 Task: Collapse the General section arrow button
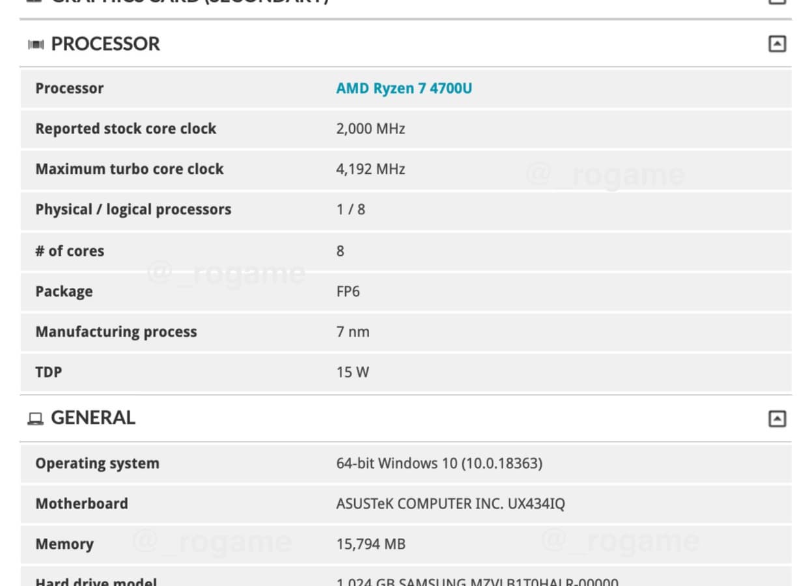click(x=777, y=419)
